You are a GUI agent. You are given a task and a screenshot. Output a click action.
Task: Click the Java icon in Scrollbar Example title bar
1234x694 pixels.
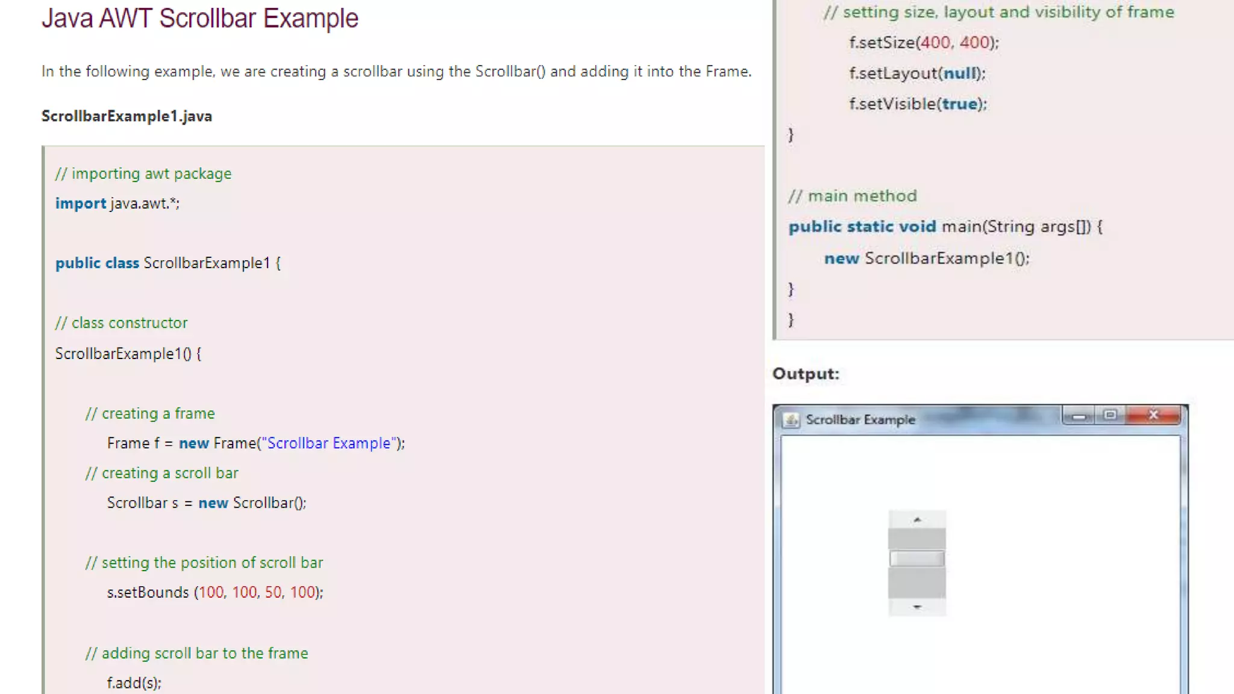[x=790, y=420]
